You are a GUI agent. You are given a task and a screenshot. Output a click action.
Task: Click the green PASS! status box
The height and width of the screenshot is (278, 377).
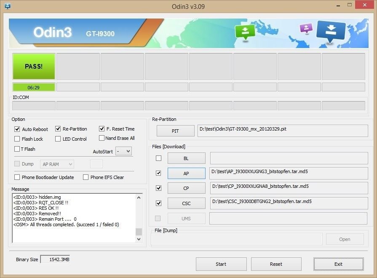coord(34,67)
